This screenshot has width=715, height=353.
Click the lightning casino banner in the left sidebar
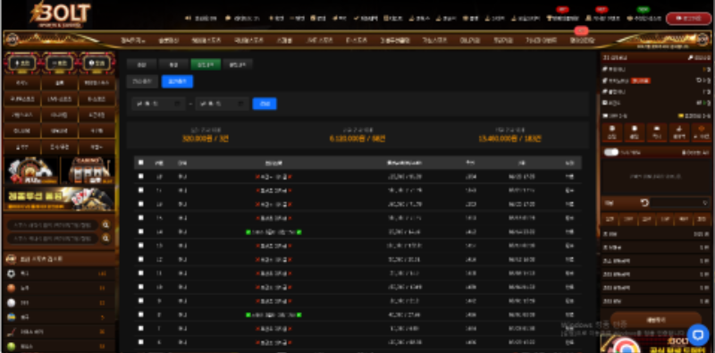click(59, 199)
